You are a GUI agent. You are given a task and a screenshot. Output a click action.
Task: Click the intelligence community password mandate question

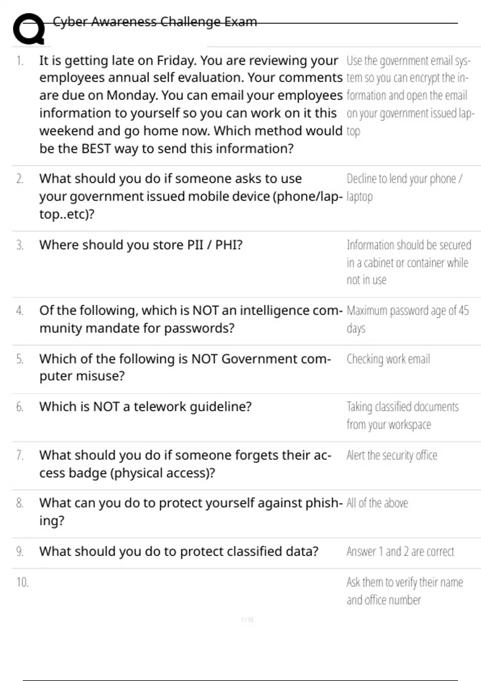coord(190,319)
